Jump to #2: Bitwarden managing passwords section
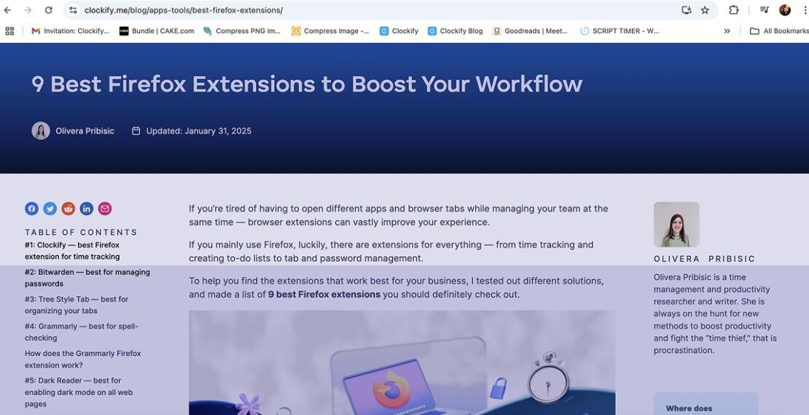The image size is (809, 415). point(87,278)
